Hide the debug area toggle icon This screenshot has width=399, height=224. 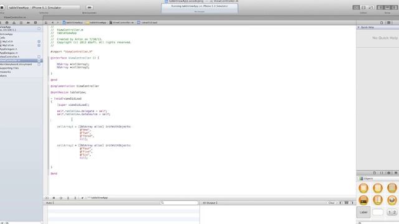pos(47,198)
